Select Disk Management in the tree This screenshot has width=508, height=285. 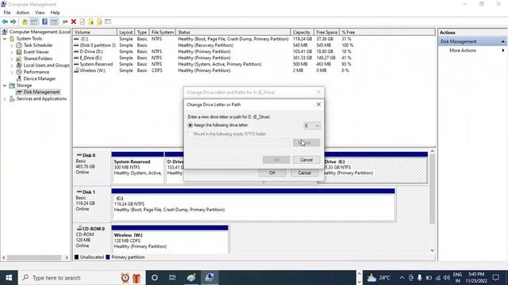click(x=41, y=92)
